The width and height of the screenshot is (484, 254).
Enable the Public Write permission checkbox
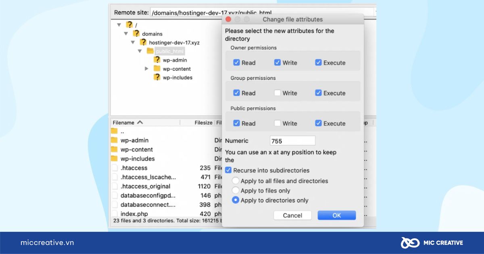point(277,123)
